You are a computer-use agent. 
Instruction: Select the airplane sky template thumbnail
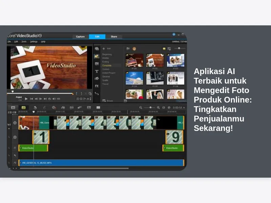tap(134, 78)
